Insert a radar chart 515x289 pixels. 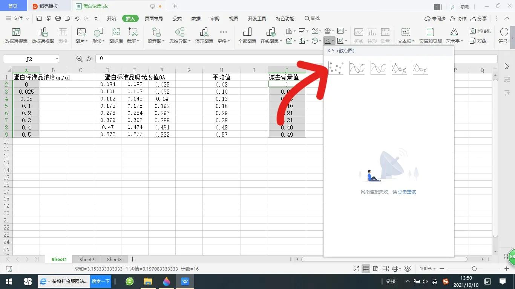click(329, 31)
